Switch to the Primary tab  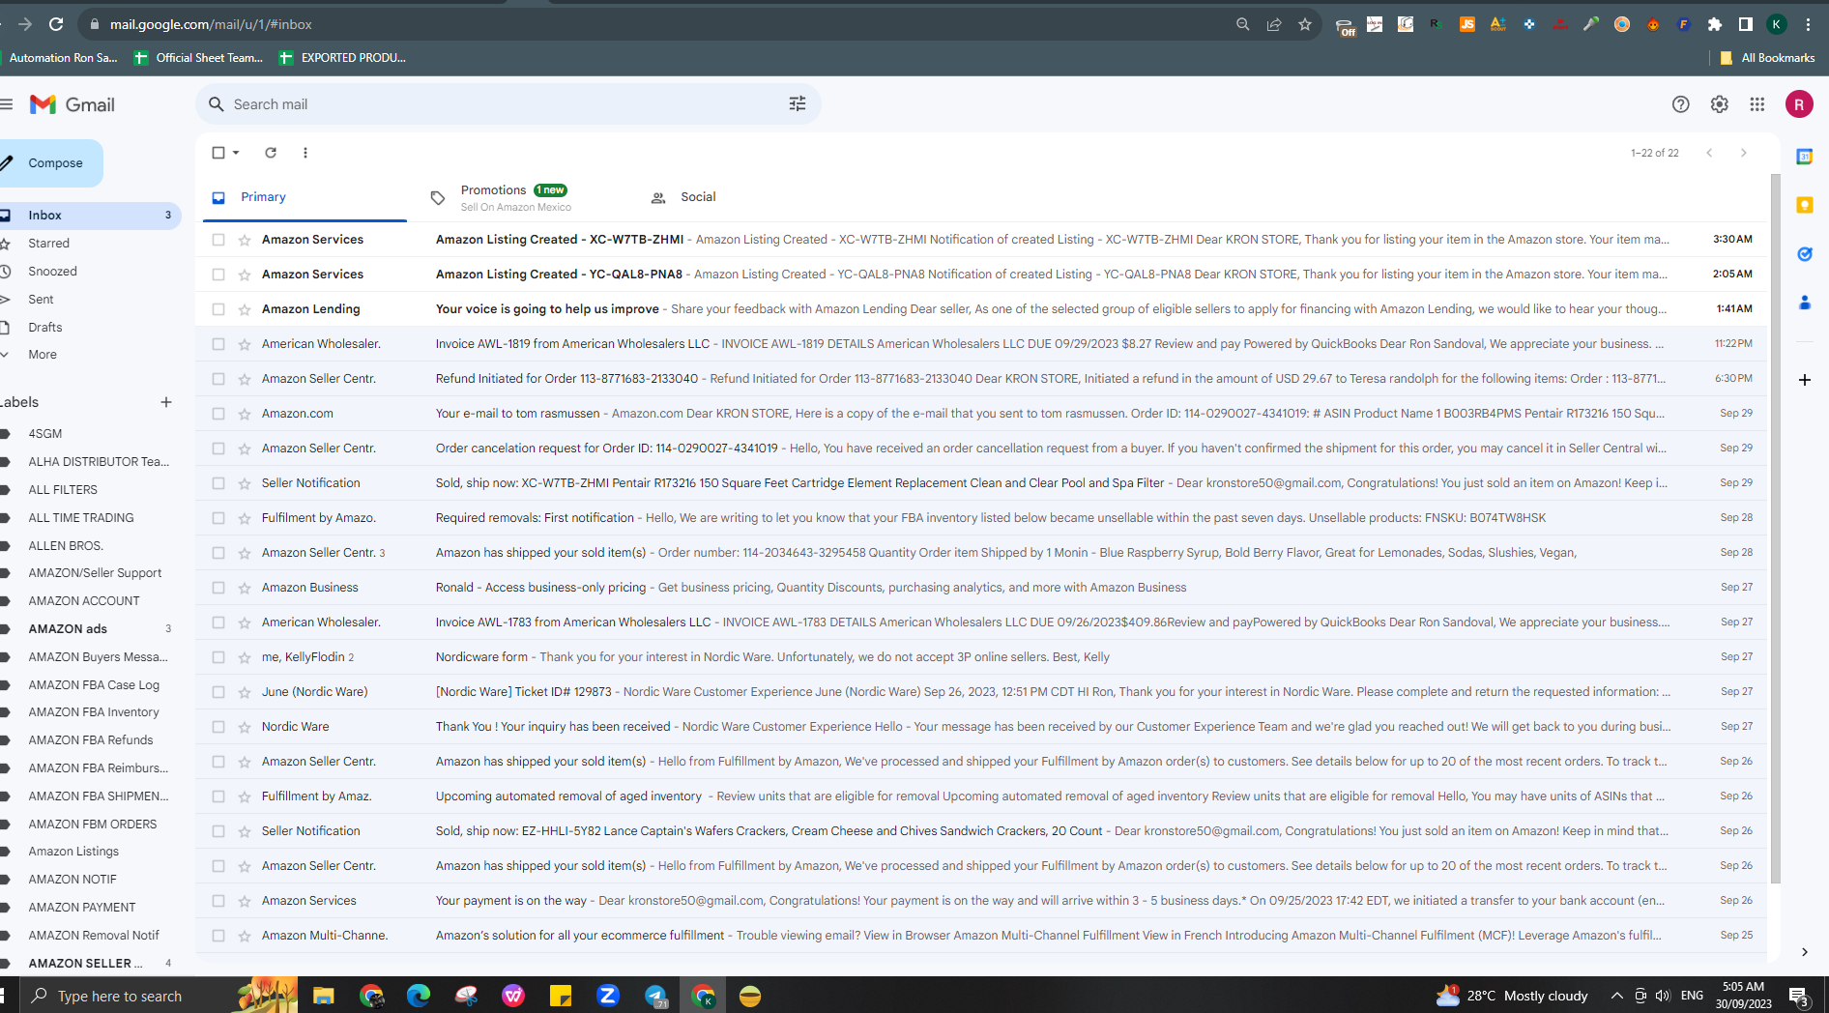click(x=305, y=197)
